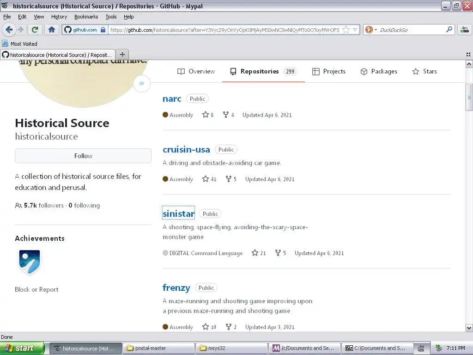The height and width of the screenshot is (355, 473).
Task: View cruisin-usa stargazers star icon
Action: tap(206, 179)
